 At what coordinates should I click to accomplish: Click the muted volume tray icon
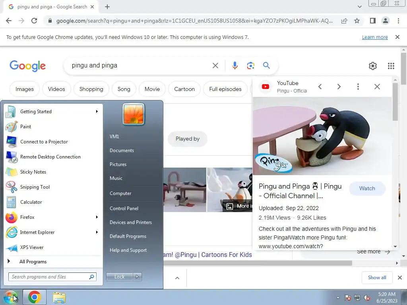click(367, 298)
